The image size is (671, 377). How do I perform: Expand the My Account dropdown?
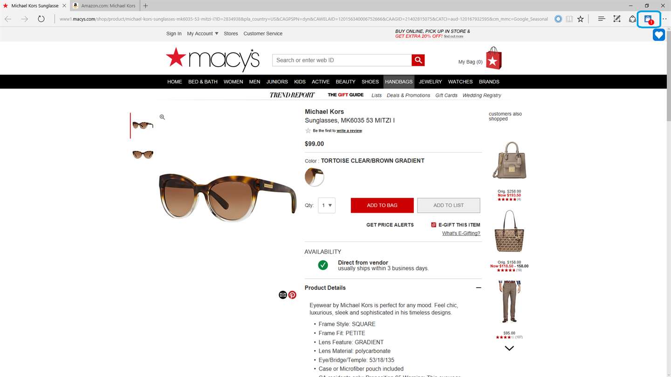[x=203, y=34]
